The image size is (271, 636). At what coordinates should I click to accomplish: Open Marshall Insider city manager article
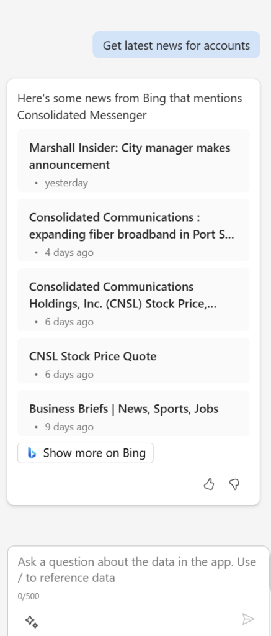pos(133,161)
